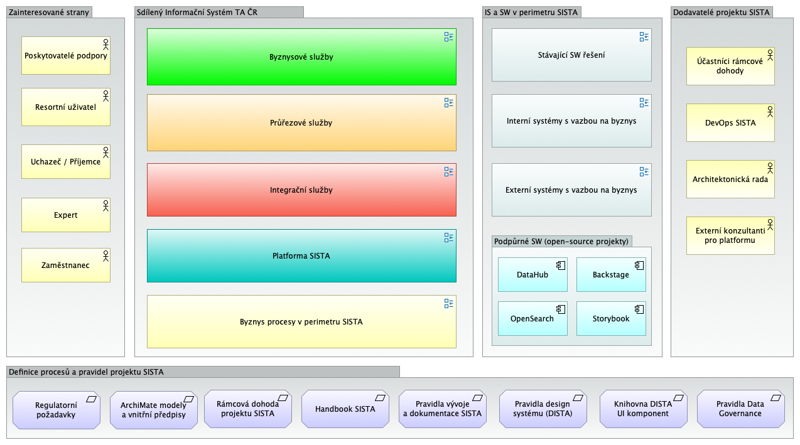Click the contract icon on Handbook SISTA
800x445 pixels.
[380, 398]
